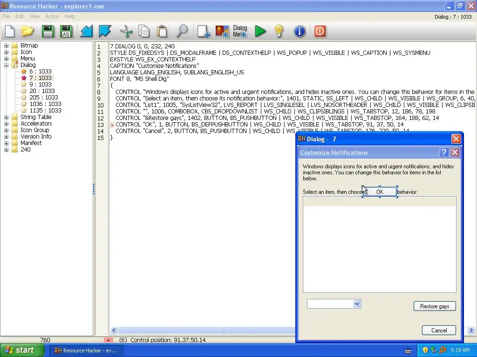Click the Resource Hacker taskbar button
This screenshot has height=357, width=477.
click(x=86, y=350)
